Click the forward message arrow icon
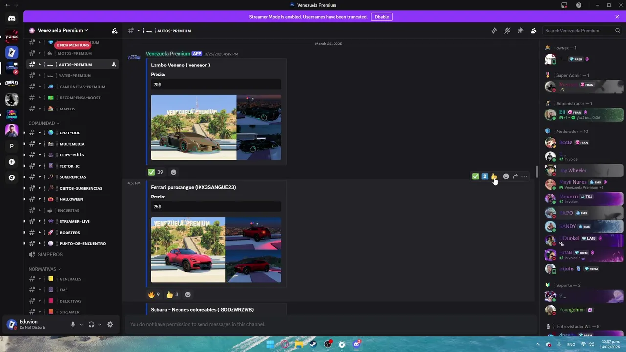The height and width of the screenshot is (352, 626). coord(515,176)
